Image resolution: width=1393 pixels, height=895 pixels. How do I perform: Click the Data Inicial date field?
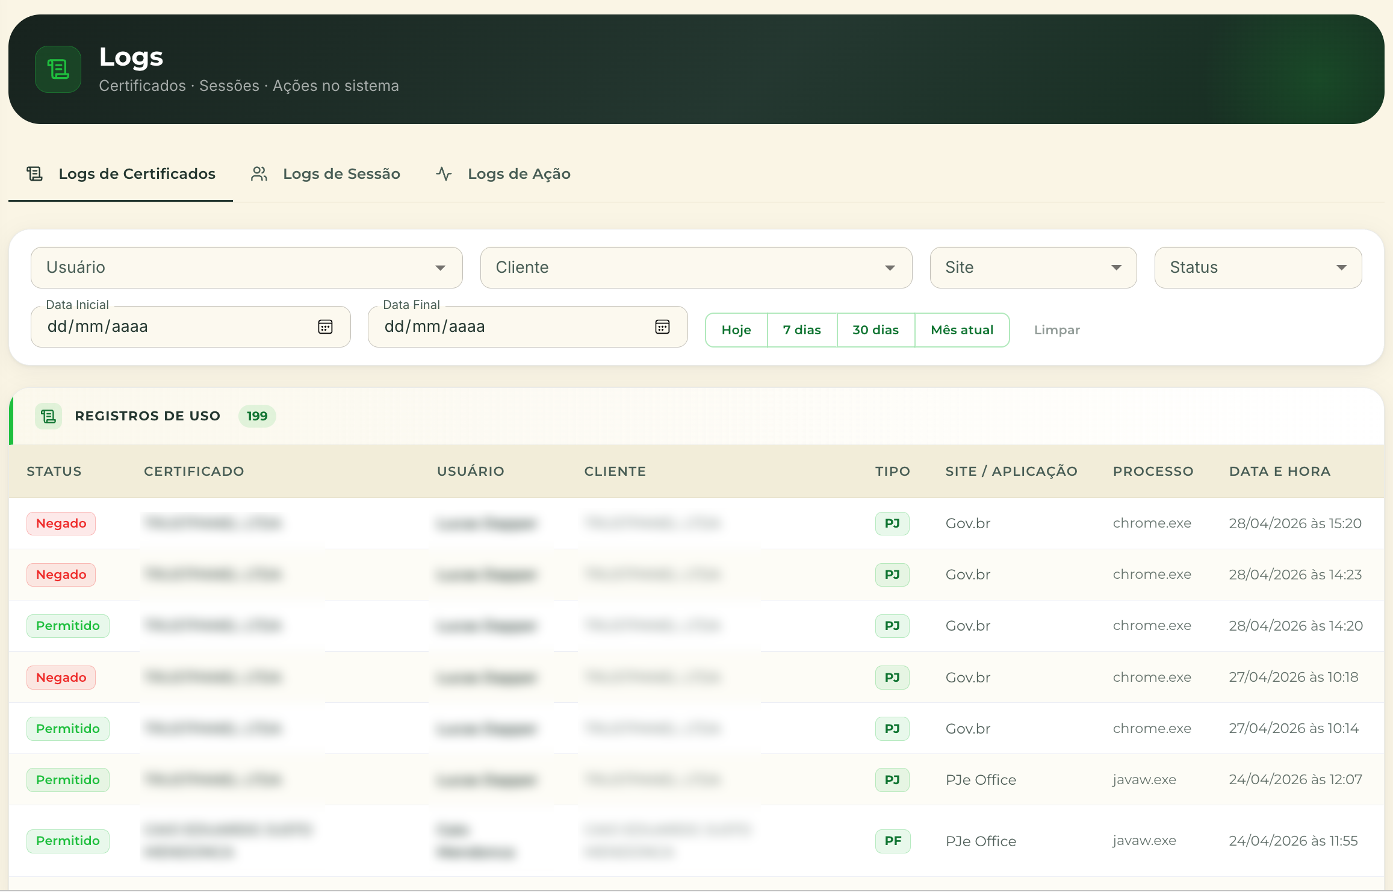tap(190, 326)
